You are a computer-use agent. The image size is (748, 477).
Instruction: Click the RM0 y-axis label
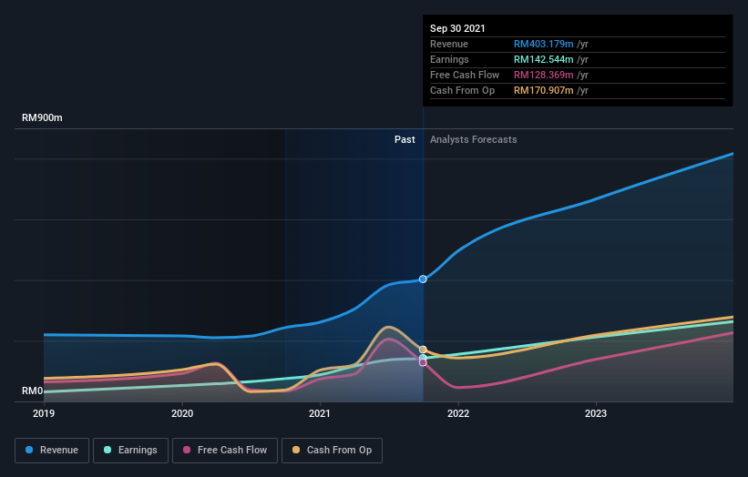[x=33, y=391]
